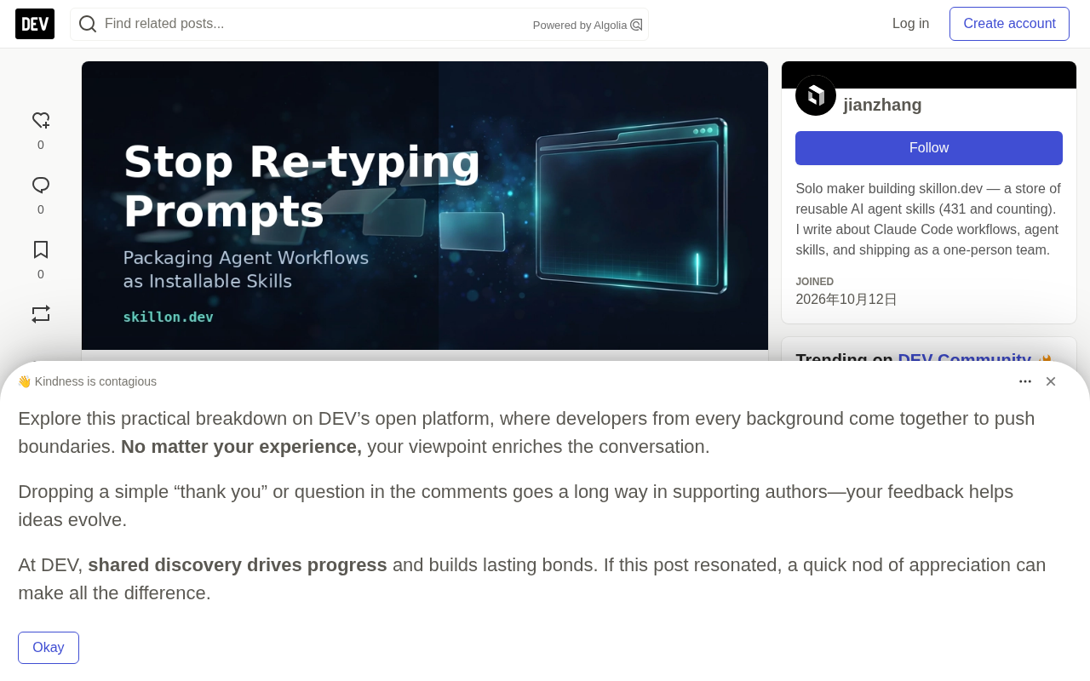Viewport: 1090px width, 681px height.
Task: Click the Create account button
Action: (x=1009, y=24)
